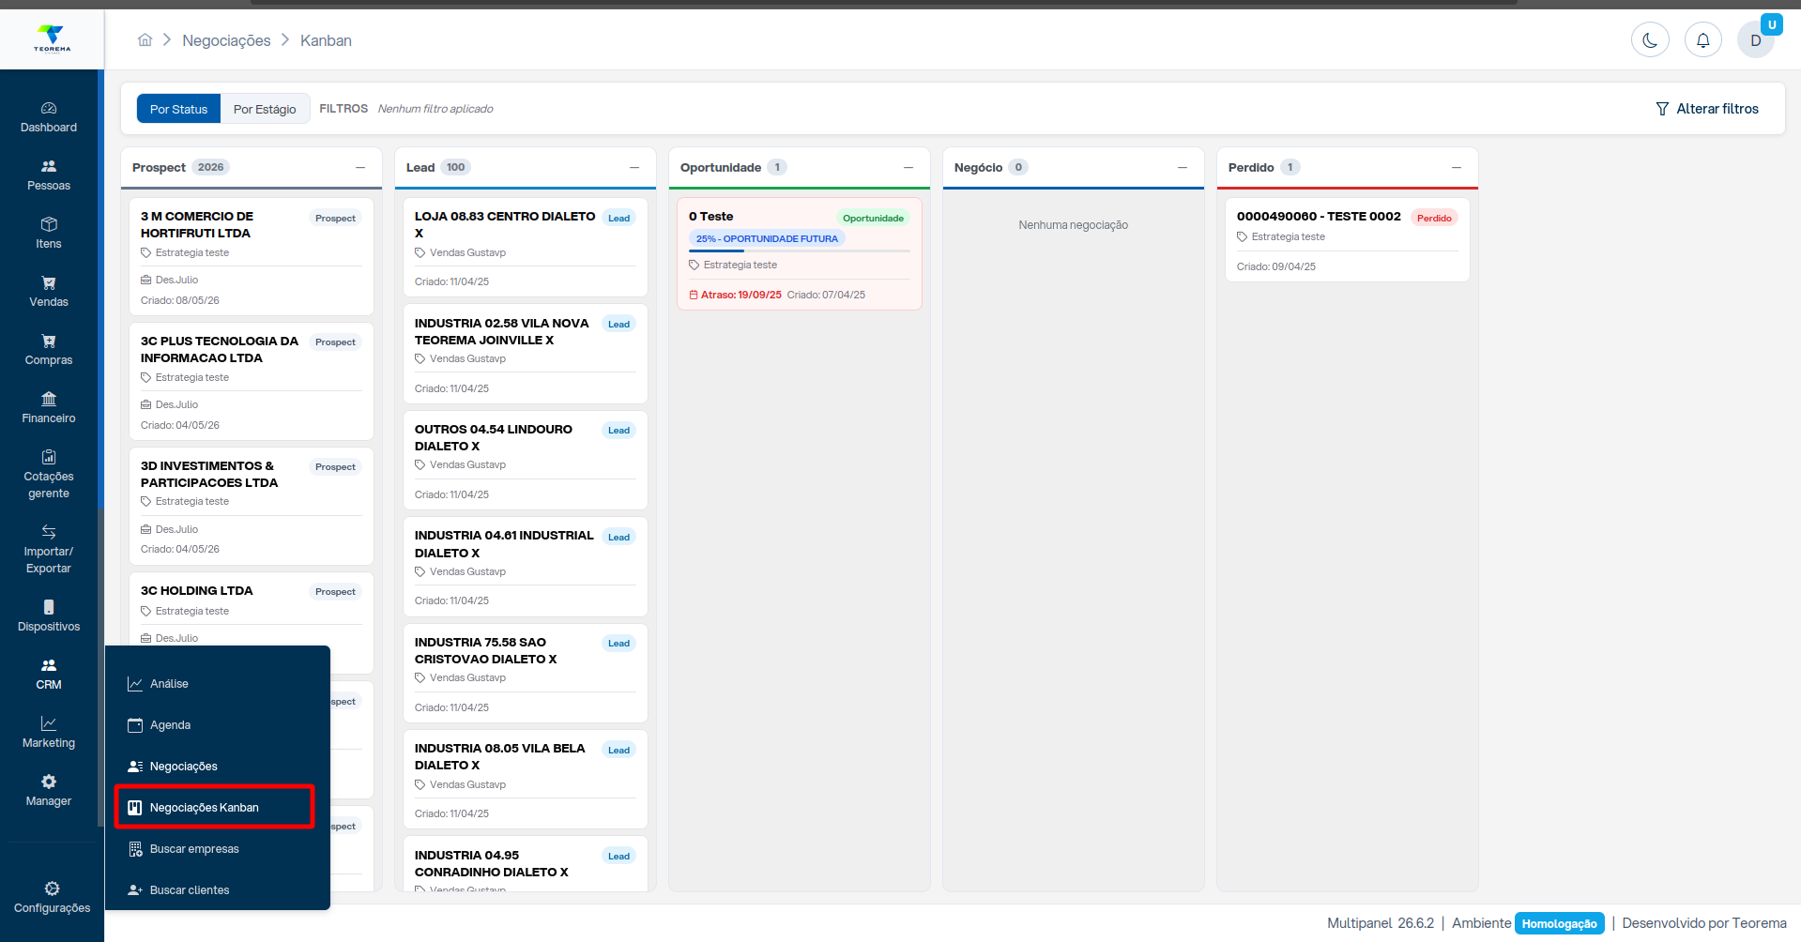Click the home breadcrumb icon

tap(145, 39)
